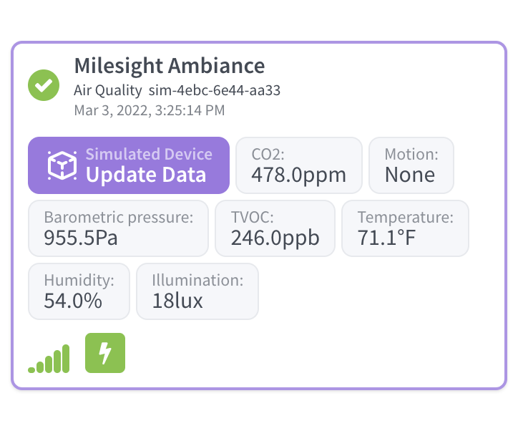Screen dimensions: 518x431
Task: Click the Simulated Device label text
Action: [x=149, y=154]
